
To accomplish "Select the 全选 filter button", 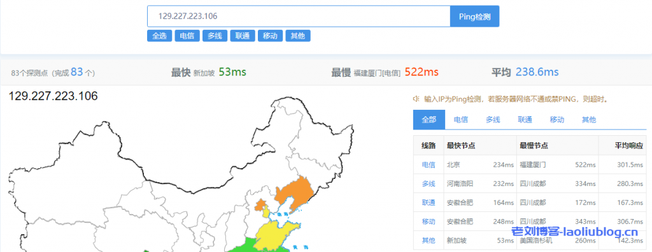I will [159, 36].
